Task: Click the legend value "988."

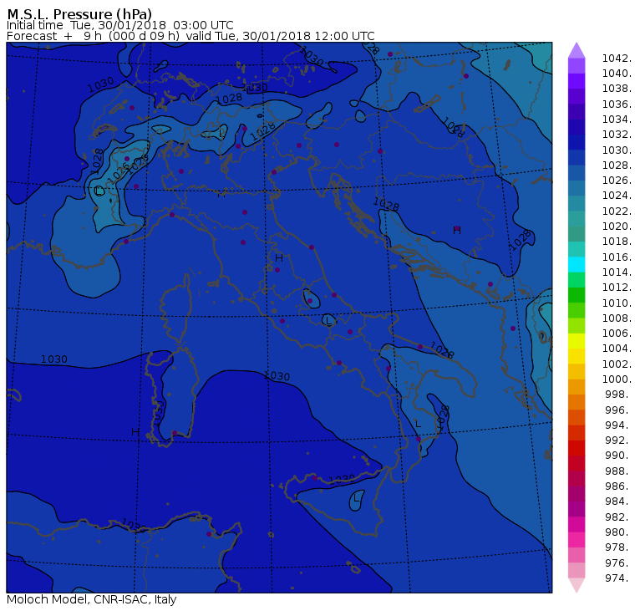Action: click(618, 471)
